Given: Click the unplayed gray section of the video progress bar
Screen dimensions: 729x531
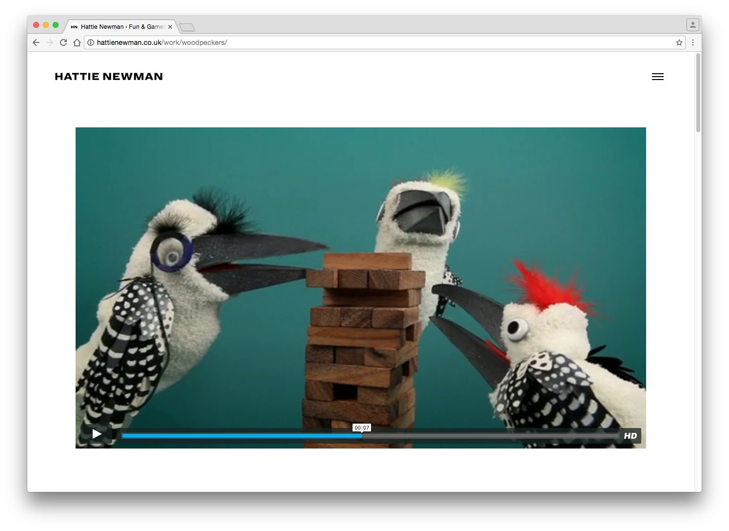Looking at the screenshot, I should click(488, 436).
